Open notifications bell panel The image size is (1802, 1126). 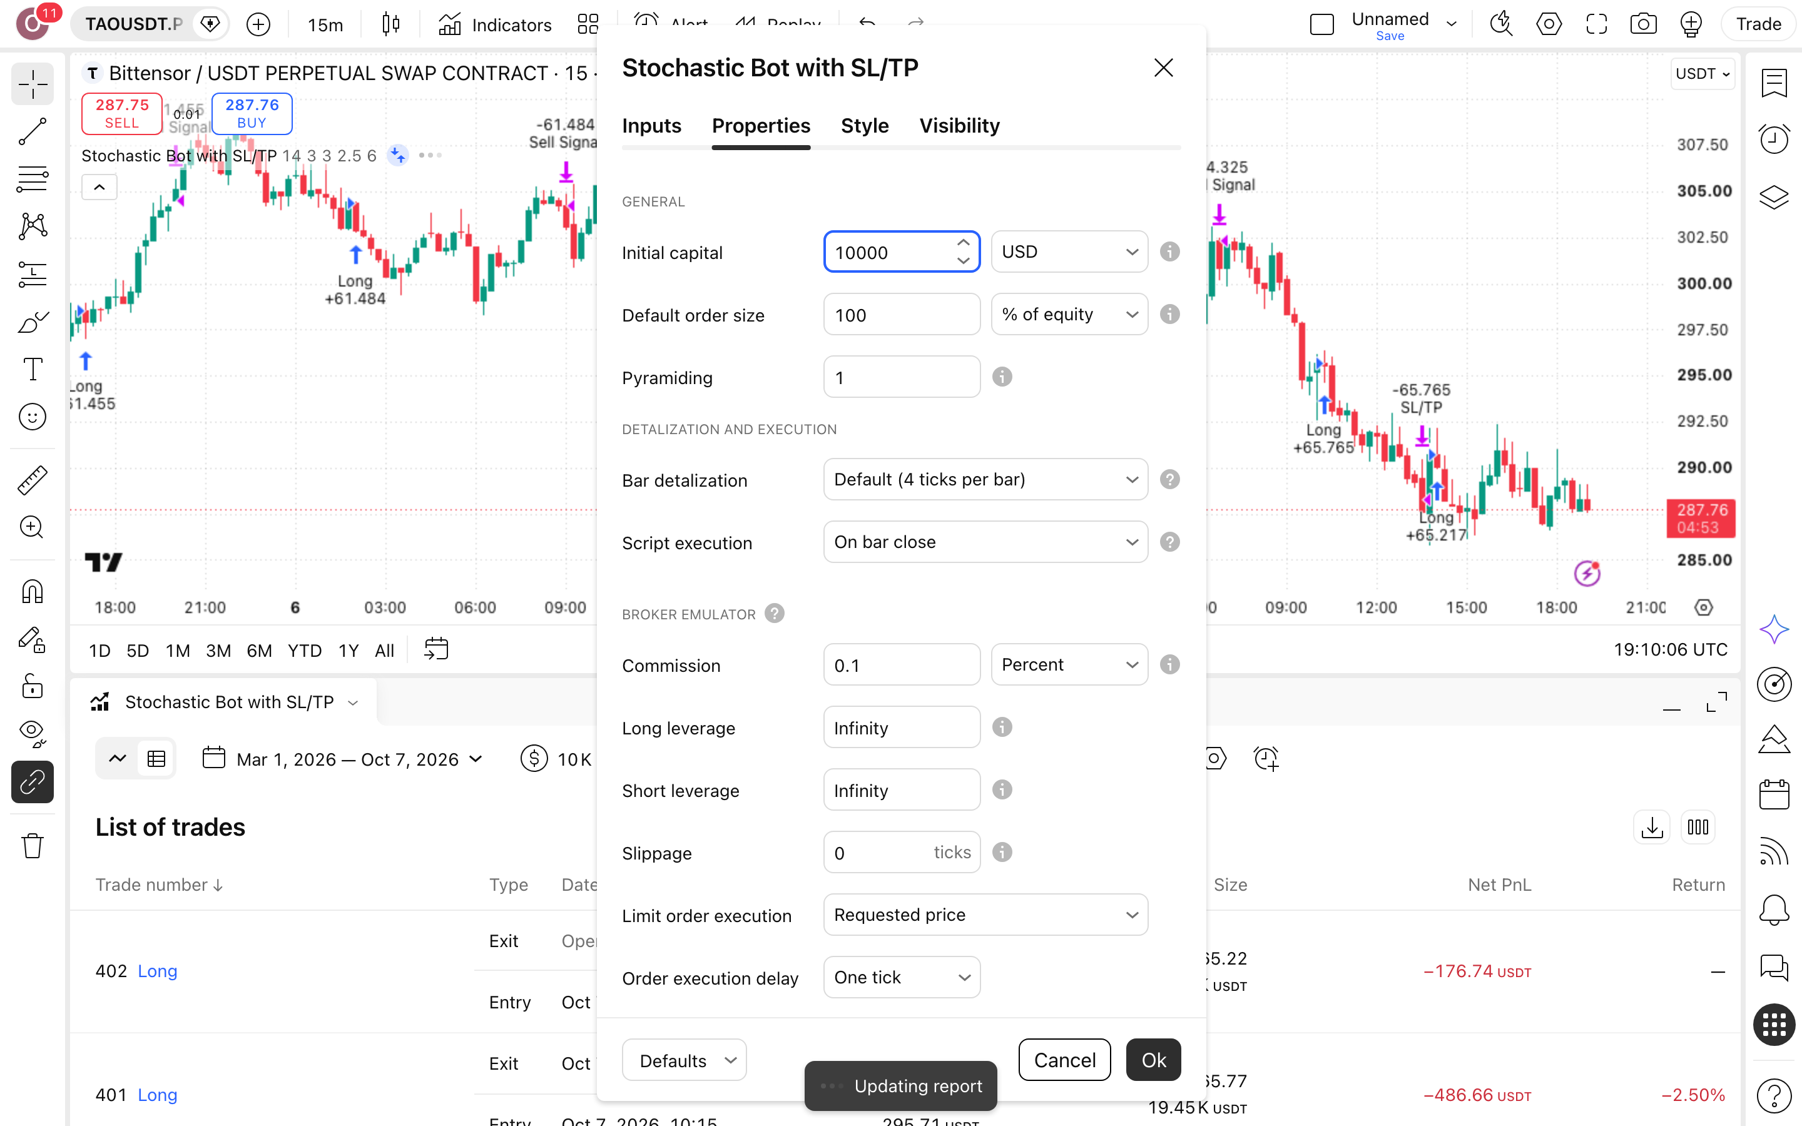[x=1774, y=910]
